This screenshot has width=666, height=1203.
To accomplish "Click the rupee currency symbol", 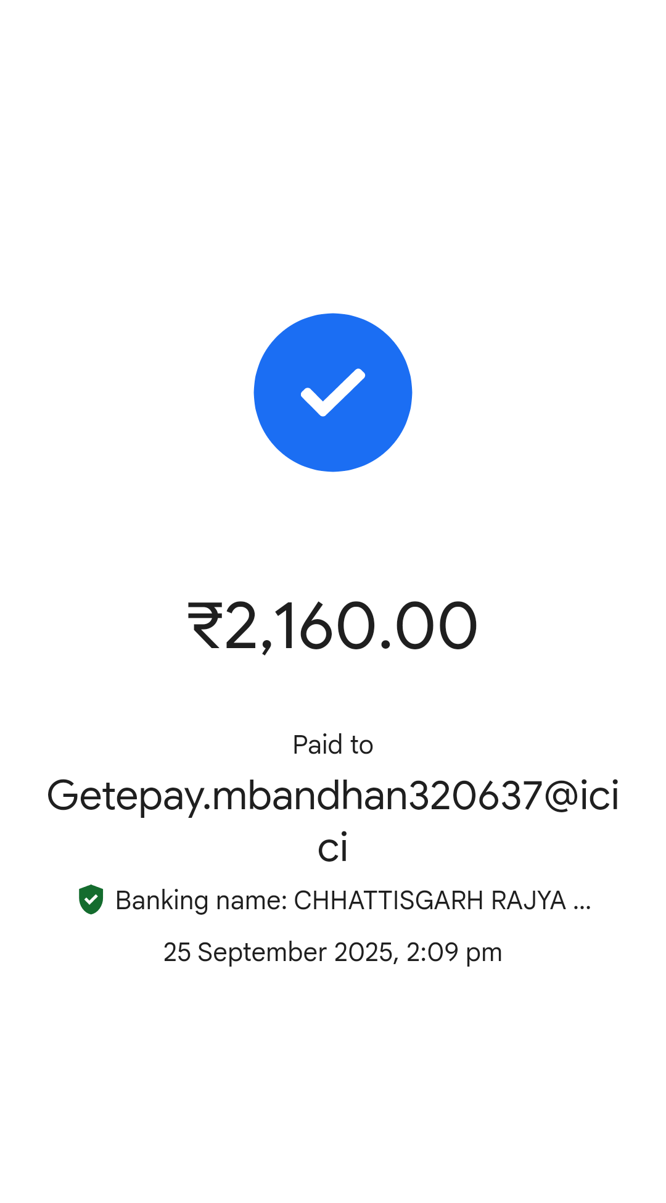I will tap(205, 626).
